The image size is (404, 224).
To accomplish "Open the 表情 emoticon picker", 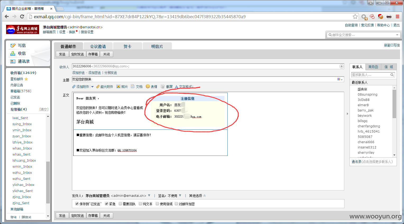I will tap(148, 86).
